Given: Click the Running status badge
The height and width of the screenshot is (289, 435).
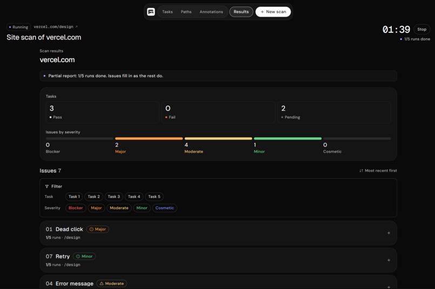Looking at the screenshot, I should tap(18, 27).
